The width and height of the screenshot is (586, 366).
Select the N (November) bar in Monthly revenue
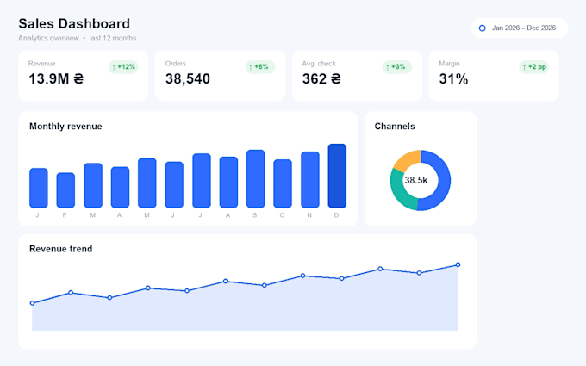(310, 180)
